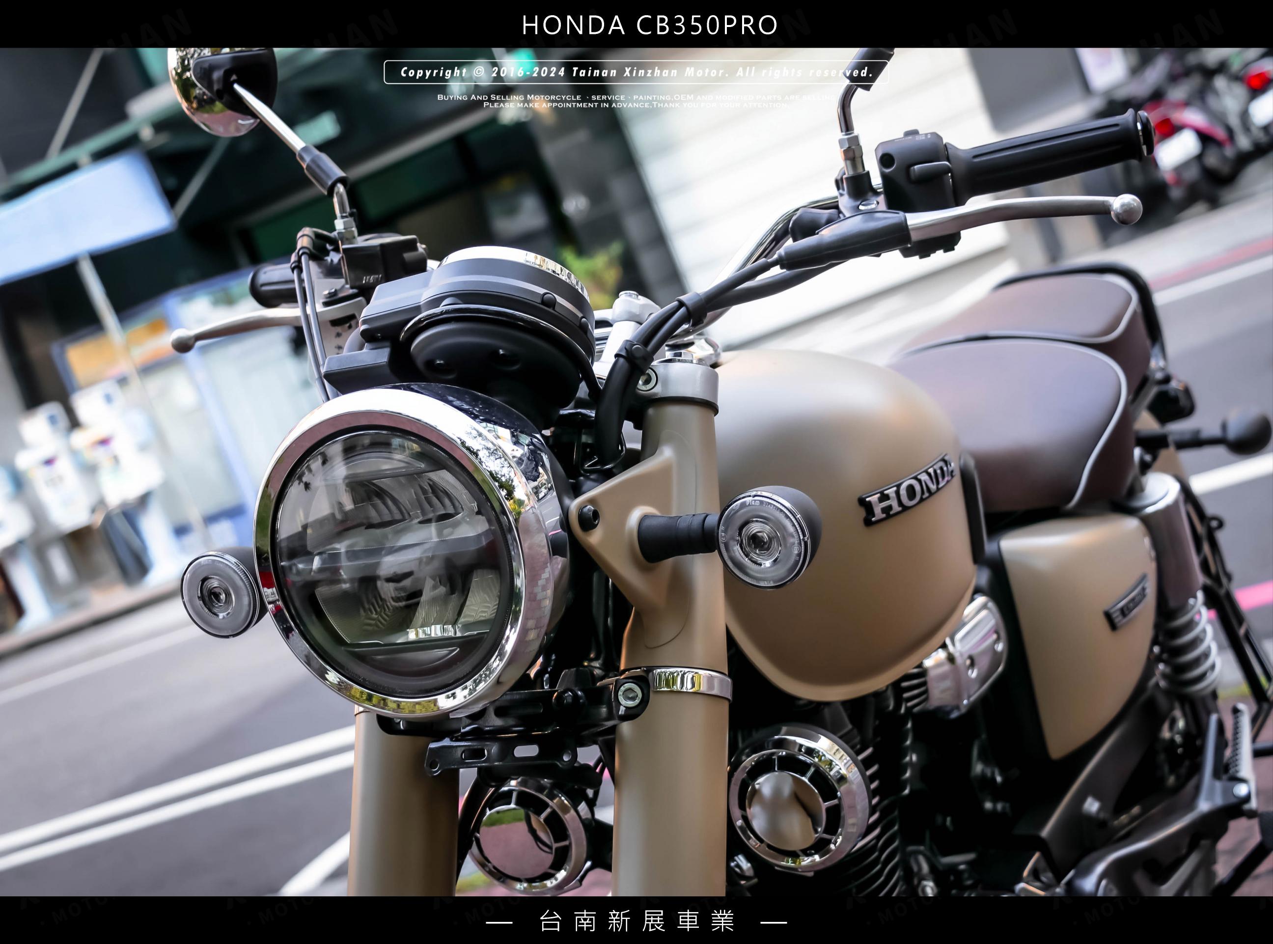Click the 'Please make appointment in advance' line

pyautogui.click(x=636, y=105)
